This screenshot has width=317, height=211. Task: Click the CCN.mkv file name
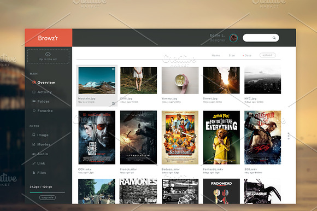[85, 169]
